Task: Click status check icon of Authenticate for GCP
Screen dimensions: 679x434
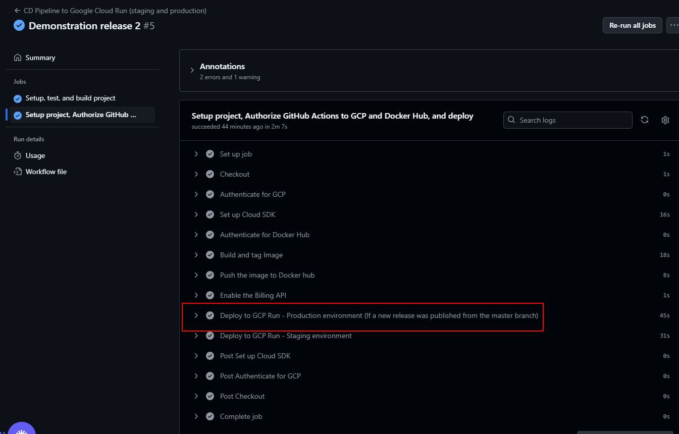Action: (x=210, y=194)
